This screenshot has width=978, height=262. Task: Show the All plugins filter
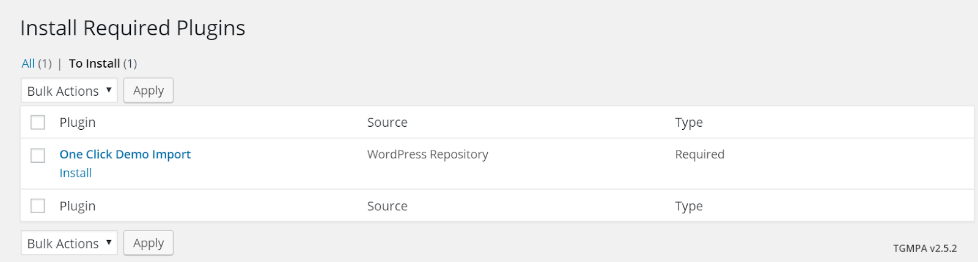pyautogui.click(x=28, y=63)
